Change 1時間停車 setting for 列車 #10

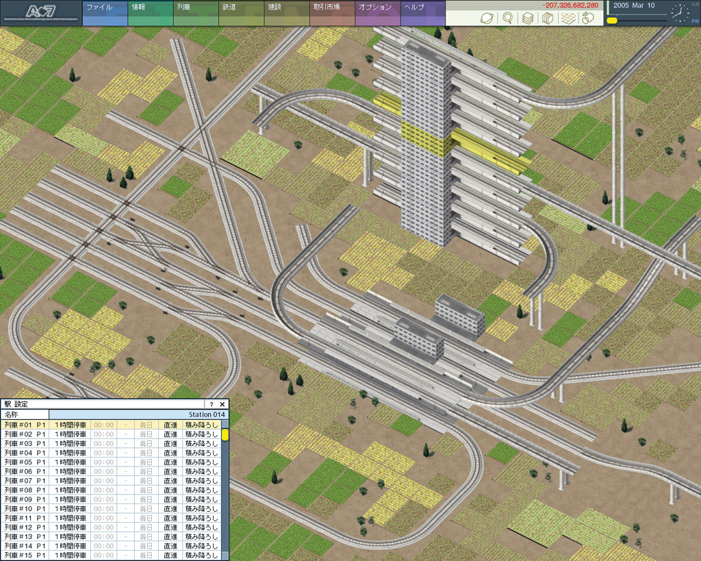[71, 509]
